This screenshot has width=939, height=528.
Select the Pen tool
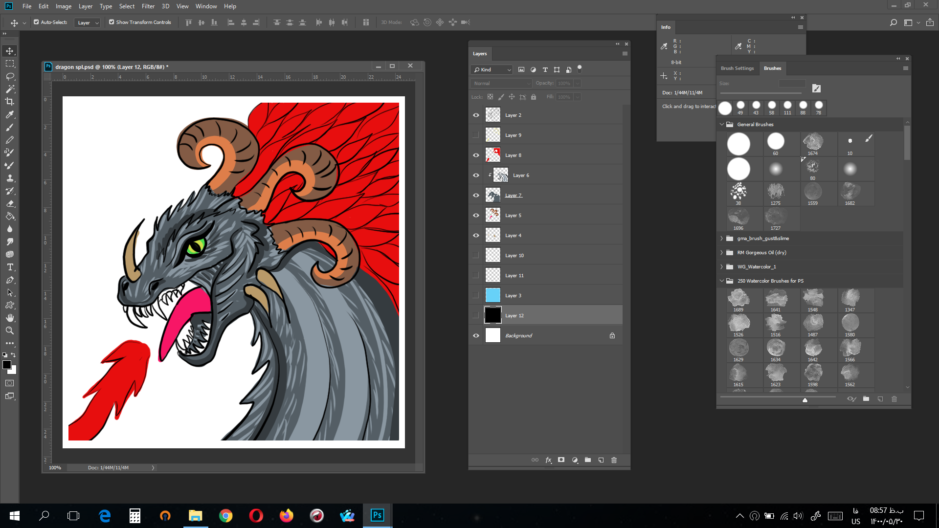10,280
